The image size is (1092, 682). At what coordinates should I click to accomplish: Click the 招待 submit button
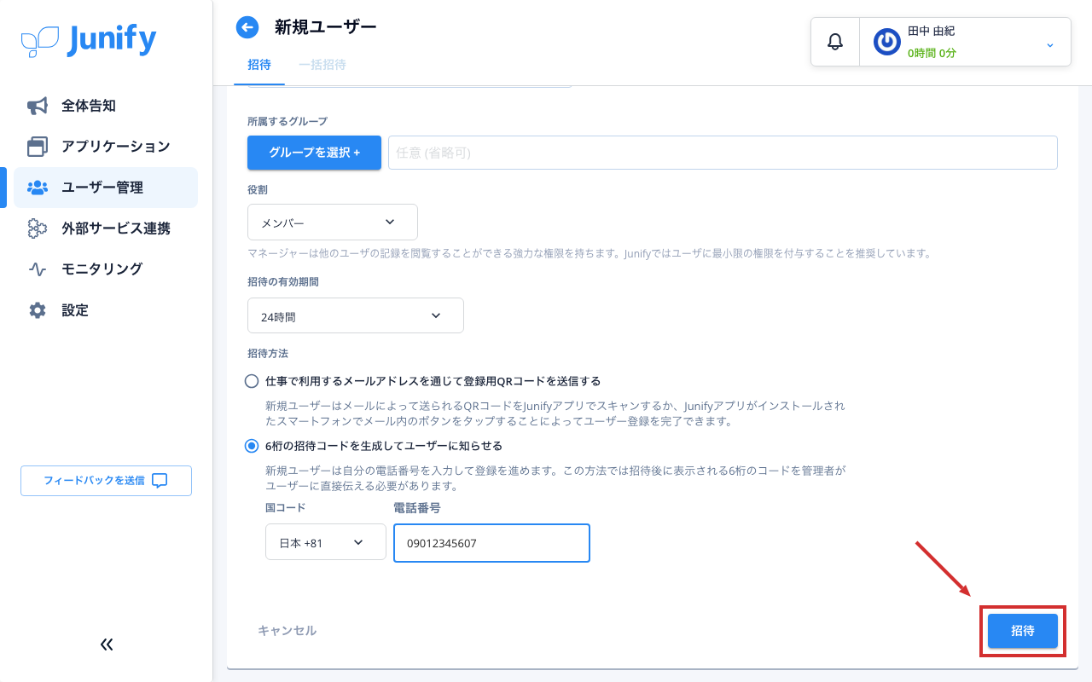1023,631
